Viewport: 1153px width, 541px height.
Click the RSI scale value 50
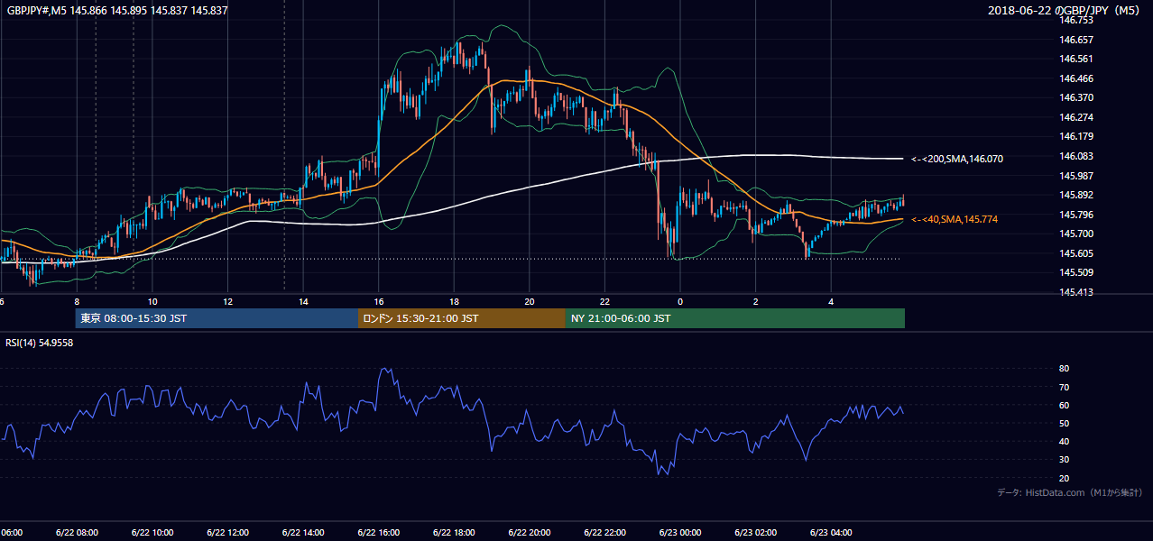coord(1064,423)
